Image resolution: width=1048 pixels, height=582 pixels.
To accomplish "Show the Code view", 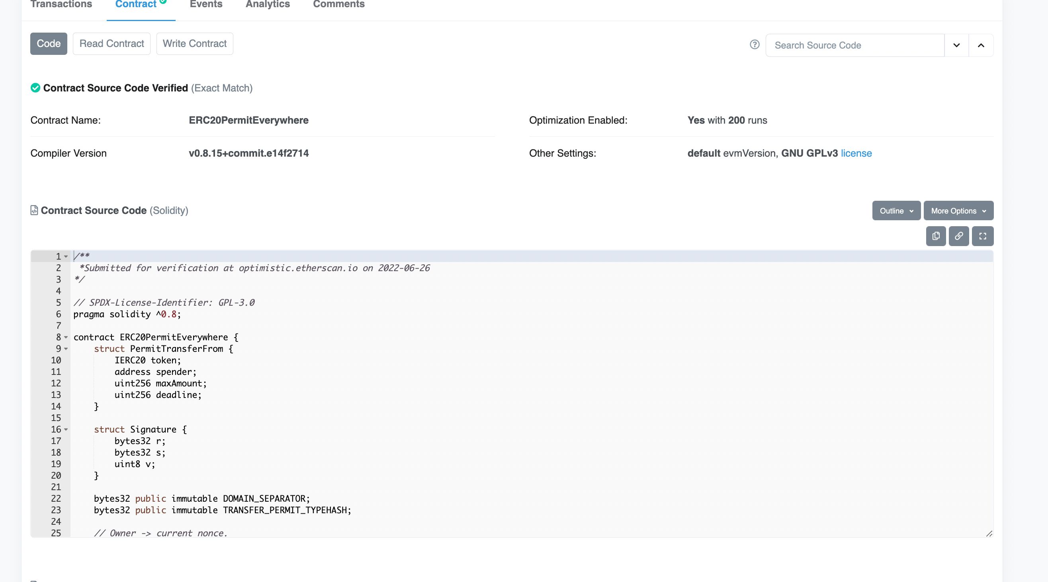I will 49,43.
